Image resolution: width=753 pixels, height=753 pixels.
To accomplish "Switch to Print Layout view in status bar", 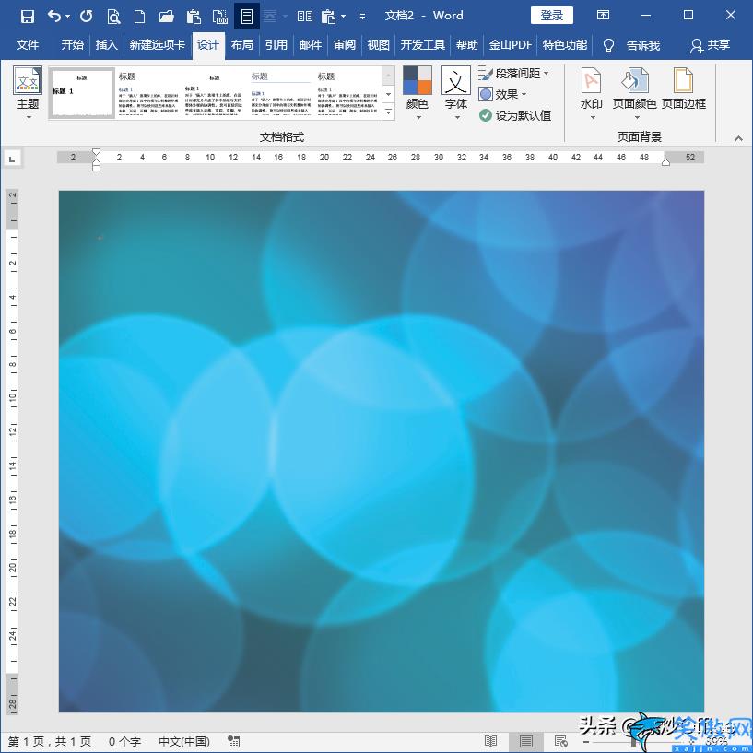I will coord(526,741).
